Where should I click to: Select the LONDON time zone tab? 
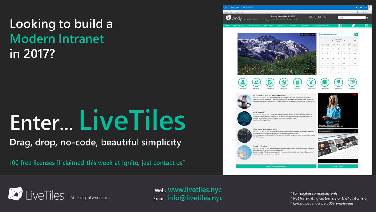point(296,19)
